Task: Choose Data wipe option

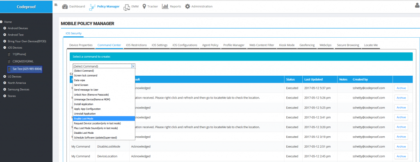Action: pyautogui.click(x=104, y=80)
